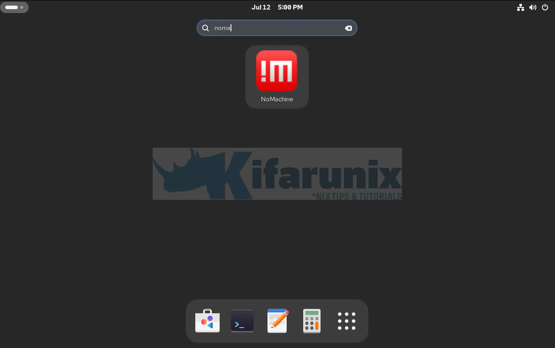Image resolution: width=555 pixels, height=348 pixels.
Task: Open the Software store from dock
Action: click(x=207, y=321)
